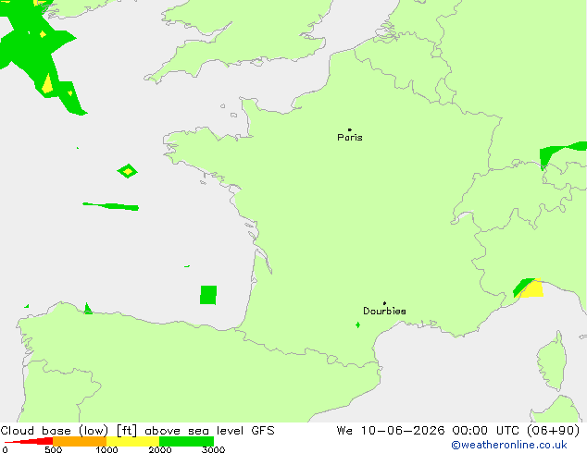Click the small green marker below Dourbies
Image resolution: width=587 pixels, height=453 pixels.
pos(358,324)
